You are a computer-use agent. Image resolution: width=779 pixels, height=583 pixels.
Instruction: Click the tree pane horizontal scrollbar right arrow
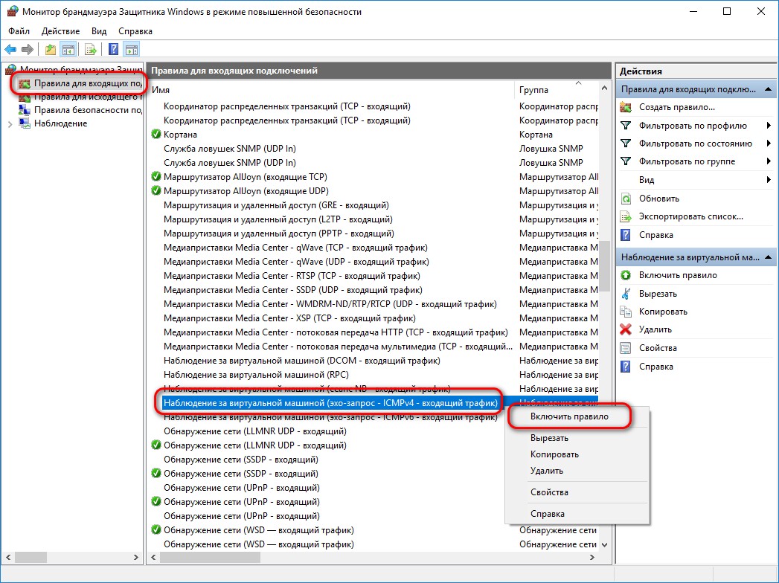point(136,558)
